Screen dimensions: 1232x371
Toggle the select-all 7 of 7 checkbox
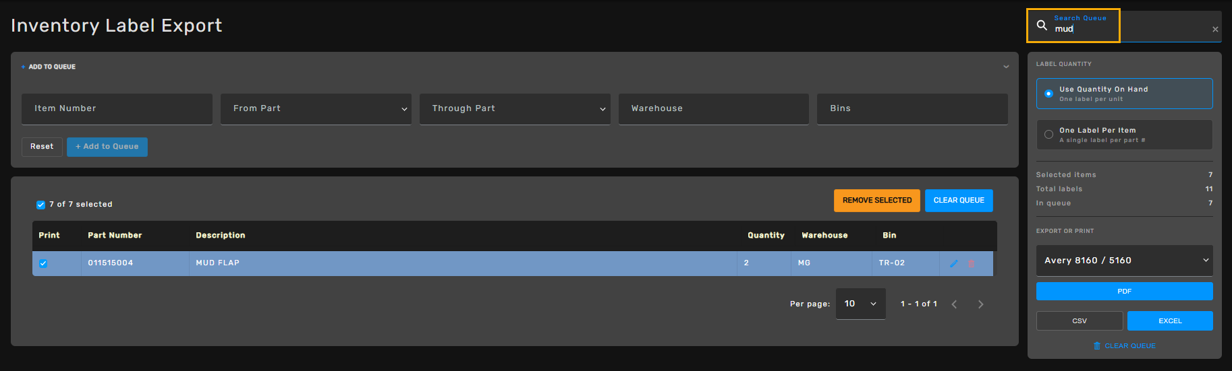click(x=40, y=205)
